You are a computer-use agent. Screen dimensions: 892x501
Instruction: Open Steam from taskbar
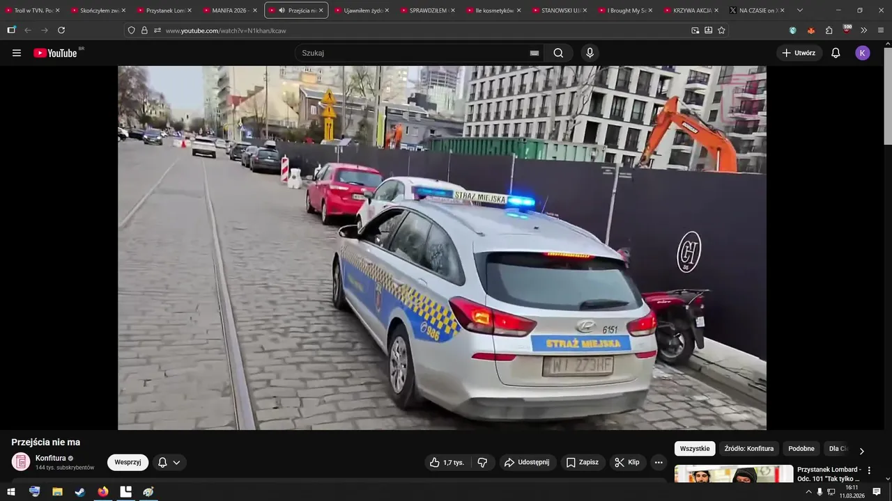pyautogui.click(x=80, y=492)
